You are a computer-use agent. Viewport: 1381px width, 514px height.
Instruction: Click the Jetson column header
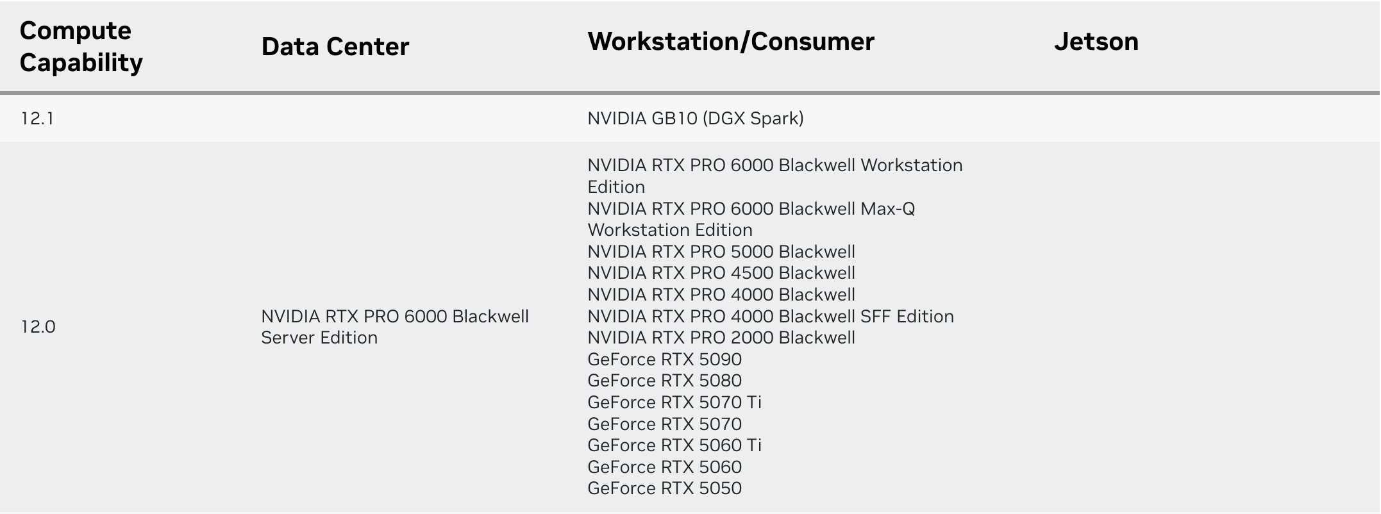pyautogui.click(x=1096, y=42)
